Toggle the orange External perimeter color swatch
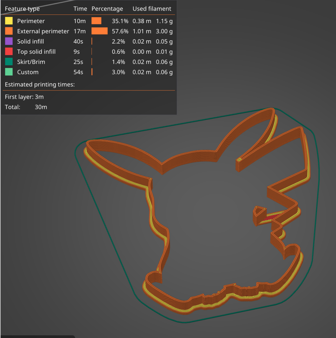This screenshot has height=338, width=336. coord(9,31)
